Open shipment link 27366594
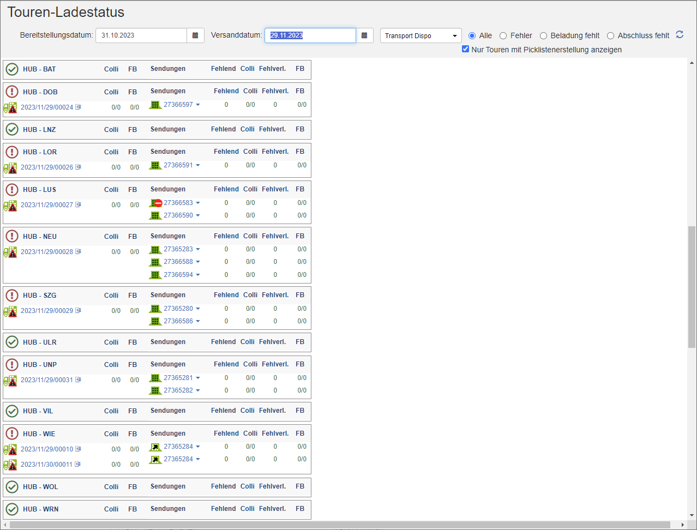This screenshot has width=697, height=530. [178, 275]
